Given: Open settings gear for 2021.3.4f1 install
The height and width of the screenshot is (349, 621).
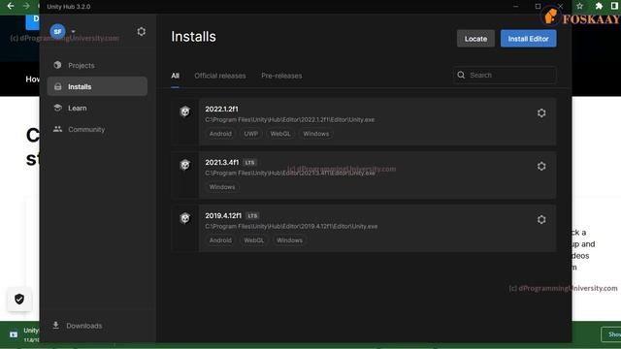Looking at the screenshot, I should tap(541, 166).
